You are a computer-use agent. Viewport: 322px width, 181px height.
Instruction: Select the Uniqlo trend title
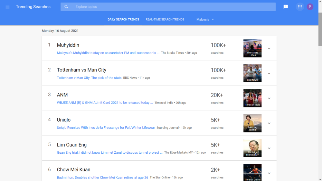[x=64, y=120]
